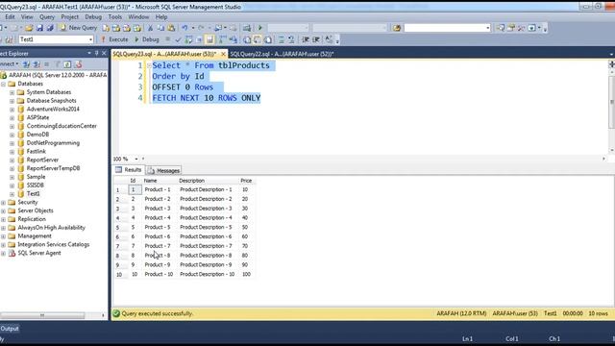615x346 pixels.
Task: Click the Specify Values for Template Parameters icon
Action: pyautogui.click(x=329, y=39)
